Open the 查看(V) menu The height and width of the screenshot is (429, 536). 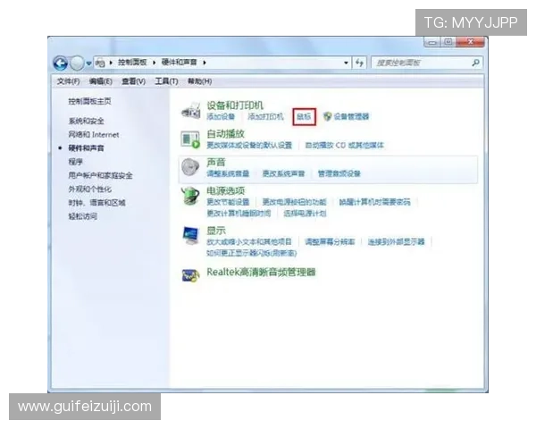click(133, 81)
